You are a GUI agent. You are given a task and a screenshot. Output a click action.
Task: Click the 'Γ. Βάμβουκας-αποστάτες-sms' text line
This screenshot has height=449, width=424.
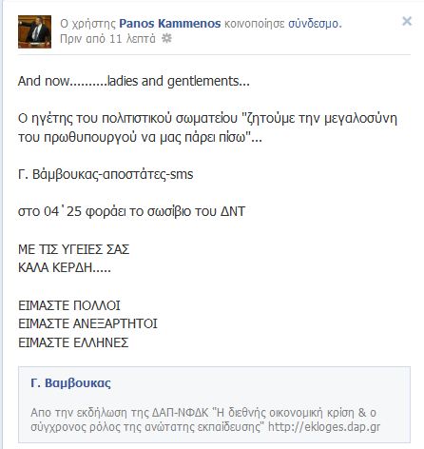click(106, 174)
